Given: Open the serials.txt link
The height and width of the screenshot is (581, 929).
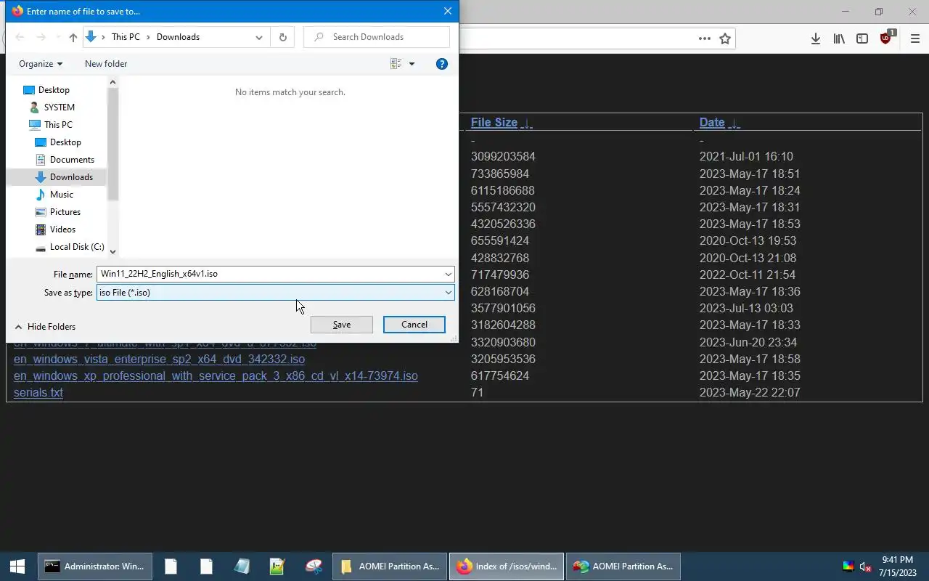Looking at the screenshot, I should click(38, 393).
